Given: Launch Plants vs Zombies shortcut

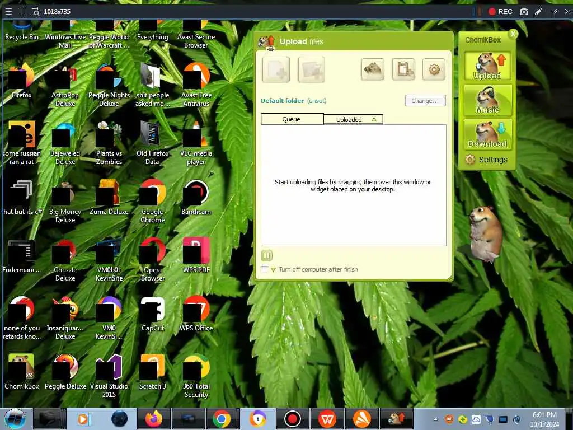Looking at the screenshot, I should (109, 143).
